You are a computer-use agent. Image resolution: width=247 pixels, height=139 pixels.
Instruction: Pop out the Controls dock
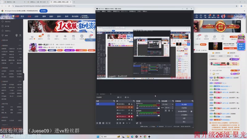(192, 101)
